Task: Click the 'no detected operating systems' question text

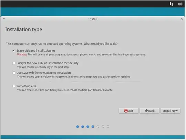Action: click(x=62, y=44)
